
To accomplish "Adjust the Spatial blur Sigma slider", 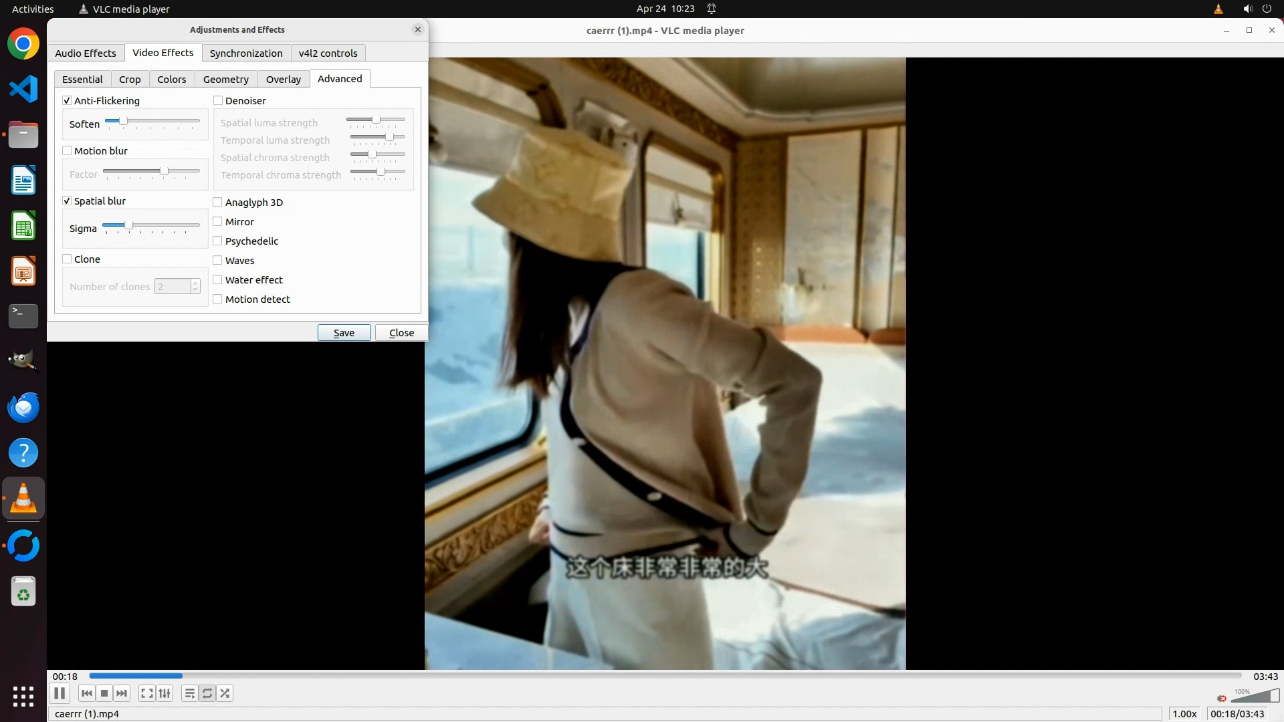I will coord(129,225).
